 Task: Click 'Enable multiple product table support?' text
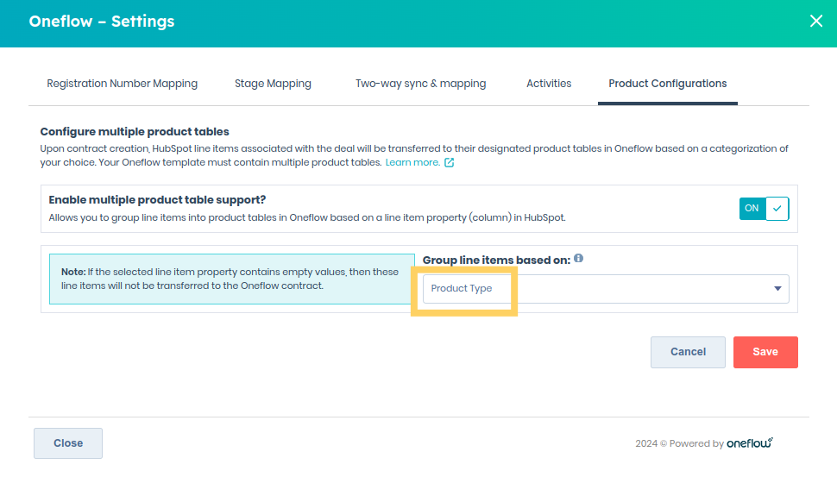coord(157,200)
